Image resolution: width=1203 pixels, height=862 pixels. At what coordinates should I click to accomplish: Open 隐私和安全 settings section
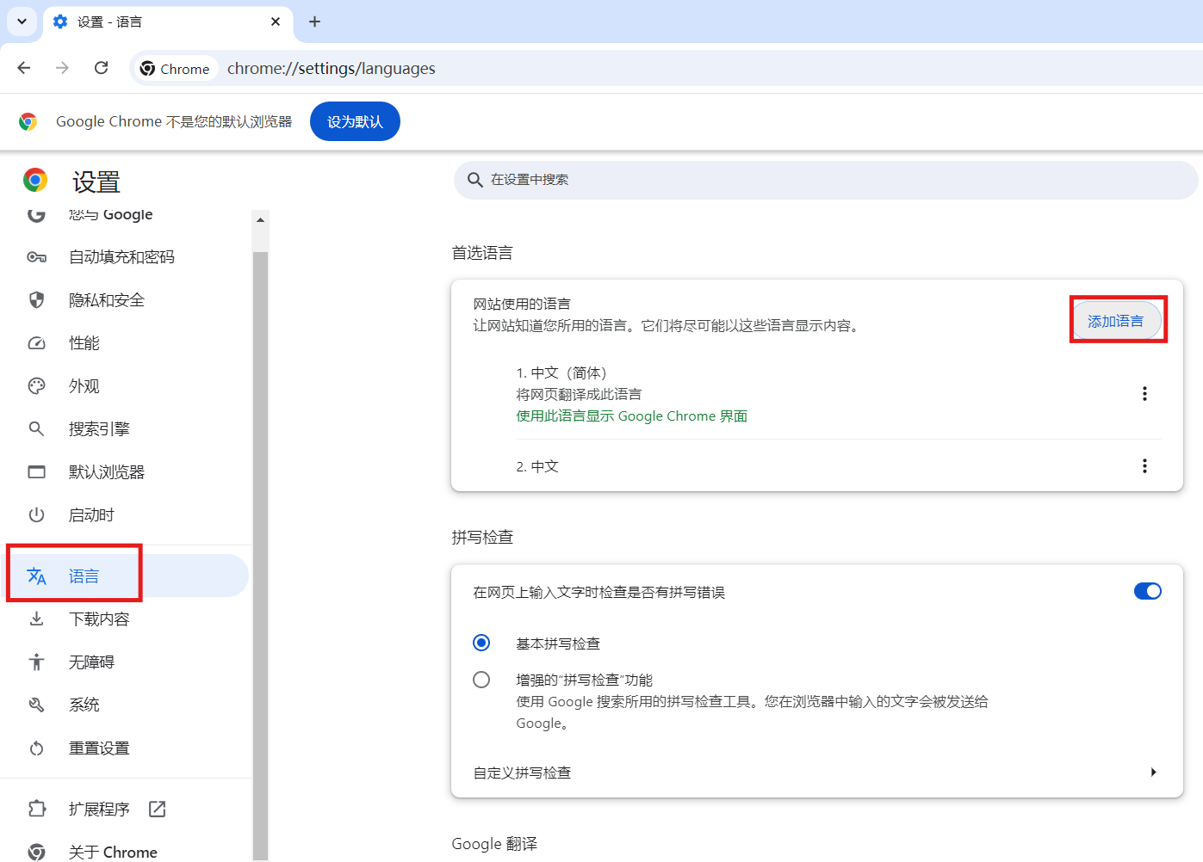[x=107, y=300]
